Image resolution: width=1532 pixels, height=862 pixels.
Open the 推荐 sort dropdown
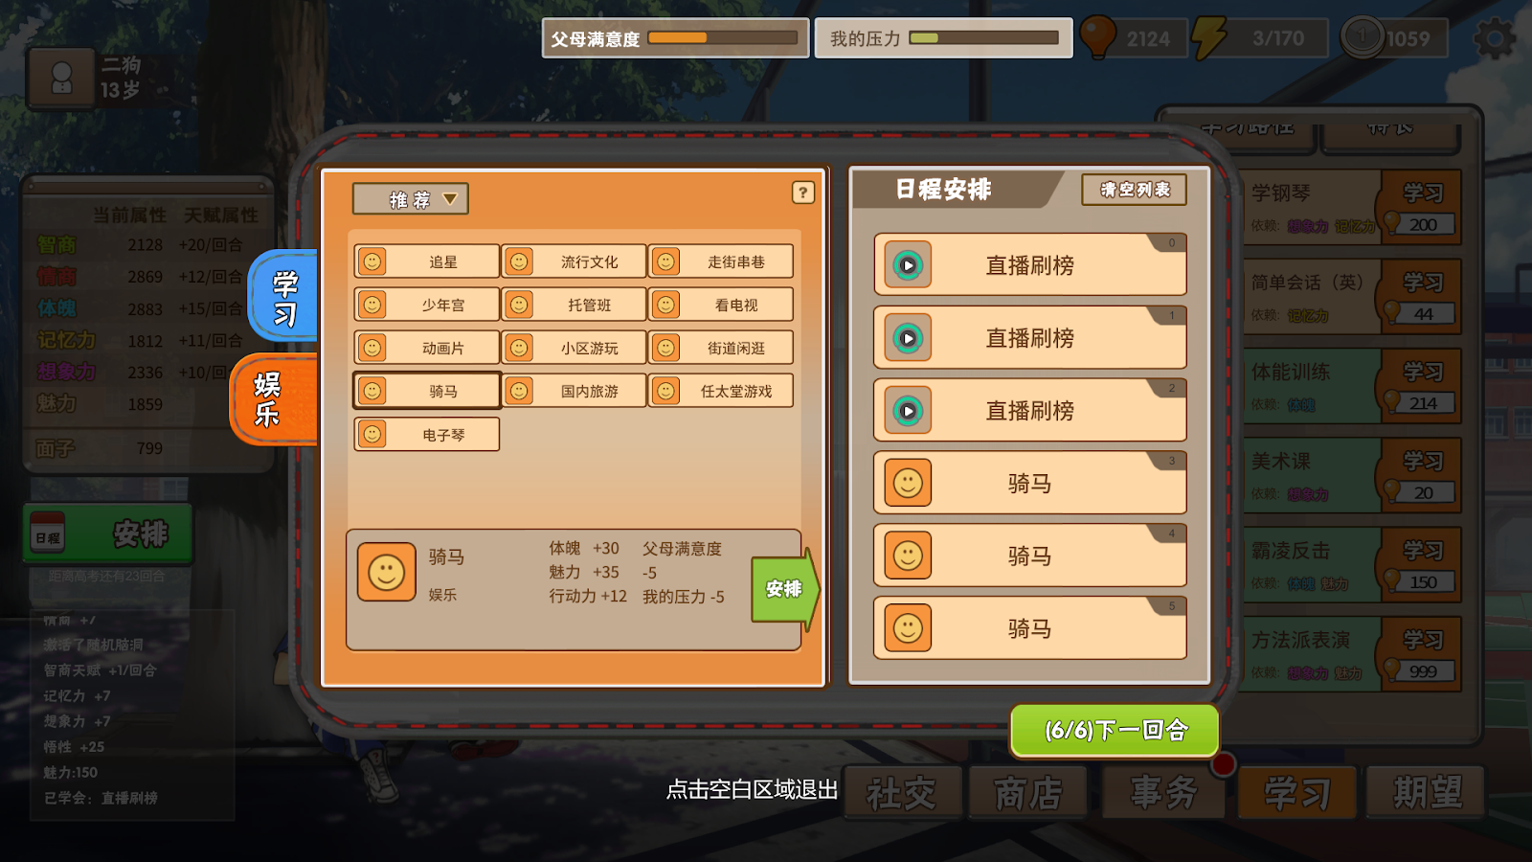[x=410, y=199]
